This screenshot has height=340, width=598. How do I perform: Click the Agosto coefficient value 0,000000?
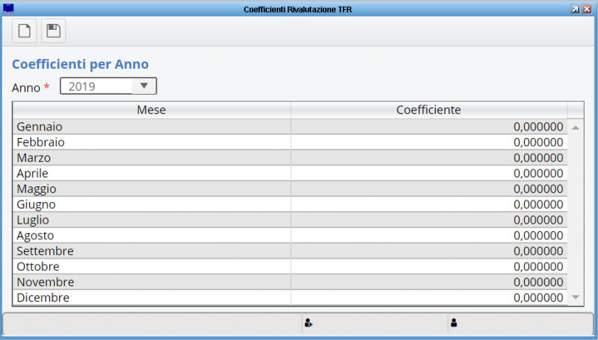tap(538, 236)
